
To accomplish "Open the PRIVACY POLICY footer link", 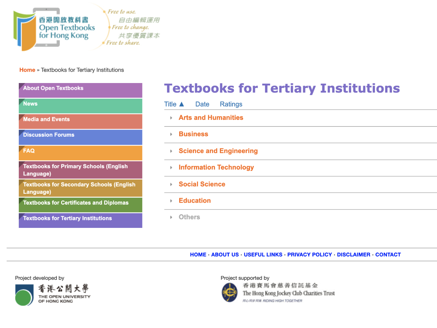I will point(309,255).
